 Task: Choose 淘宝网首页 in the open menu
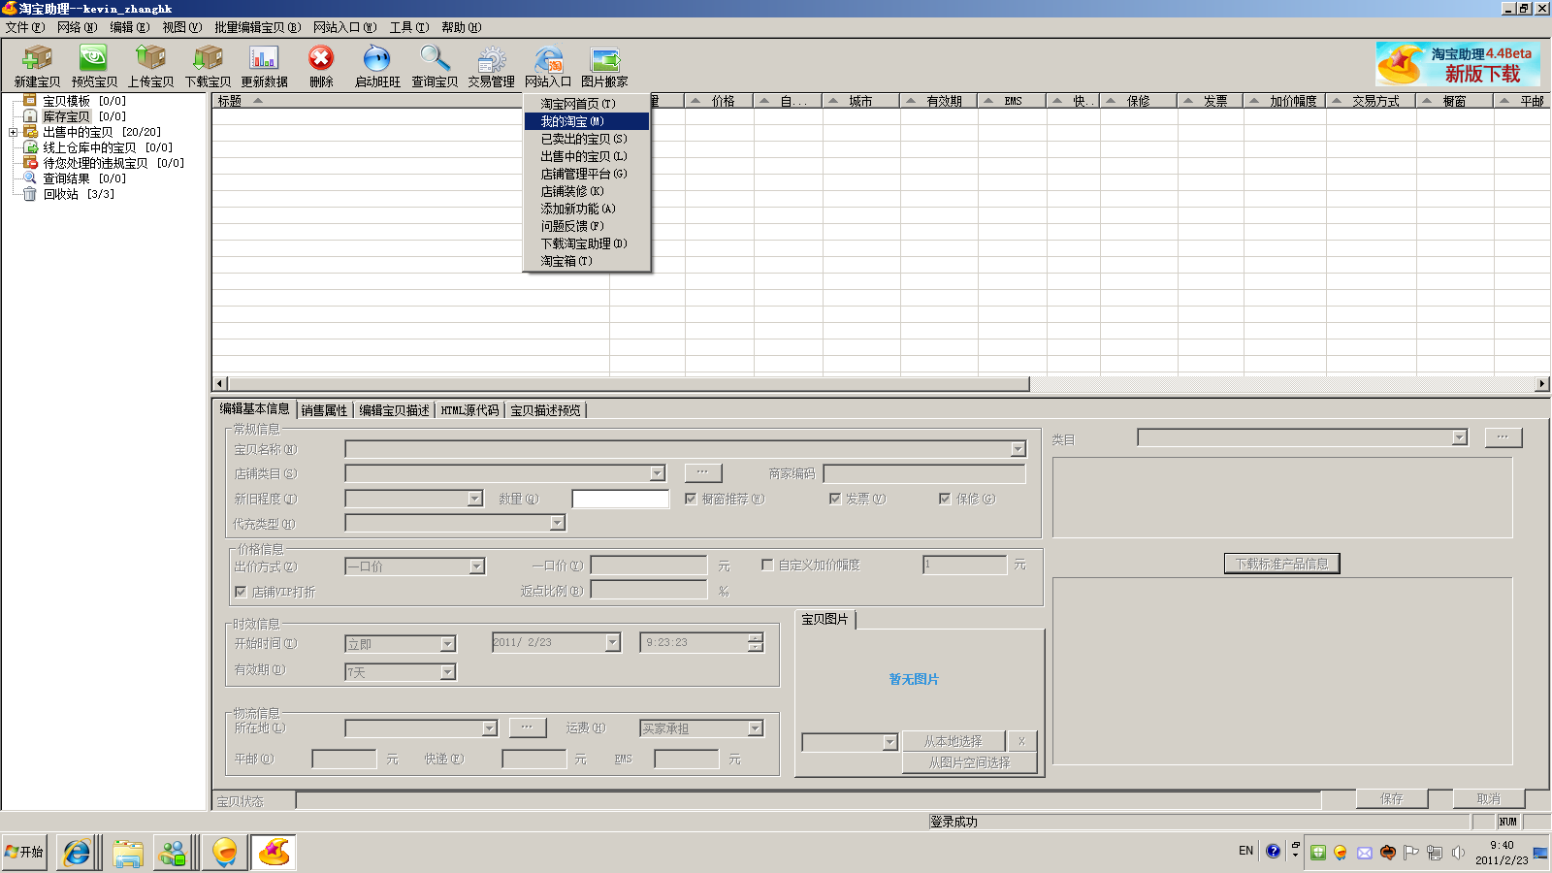tap(587, 104)
